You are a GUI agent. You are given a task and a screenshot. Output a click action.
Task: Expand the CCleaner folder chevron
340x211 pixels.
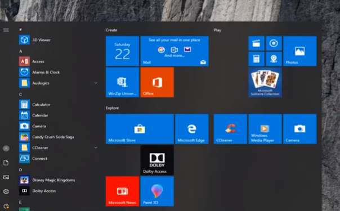tap(96, 147)
